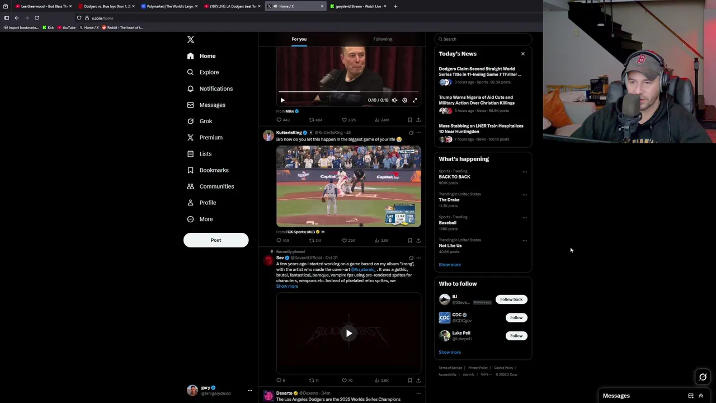Image resolution: width=716 pixels, height=403 pixels.
Task: Share the Mike video post
Action: pyautogui.click(x=418, y=120)
